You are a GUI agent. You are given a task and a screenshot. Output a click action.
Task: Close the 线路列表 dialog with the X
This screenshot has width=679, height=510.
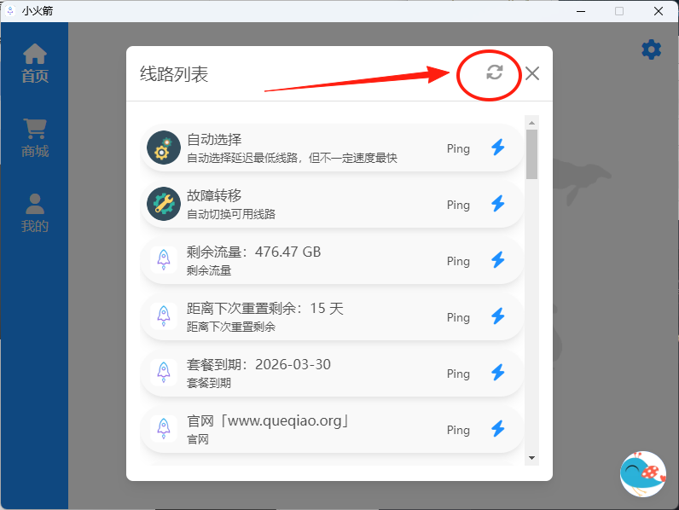tap(532, 73)
